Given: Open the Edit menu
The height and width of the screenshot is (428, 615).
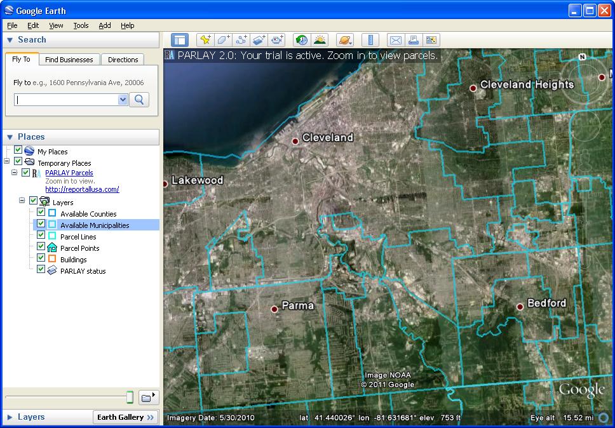Looking at the screenshot, I should point(33,25).
